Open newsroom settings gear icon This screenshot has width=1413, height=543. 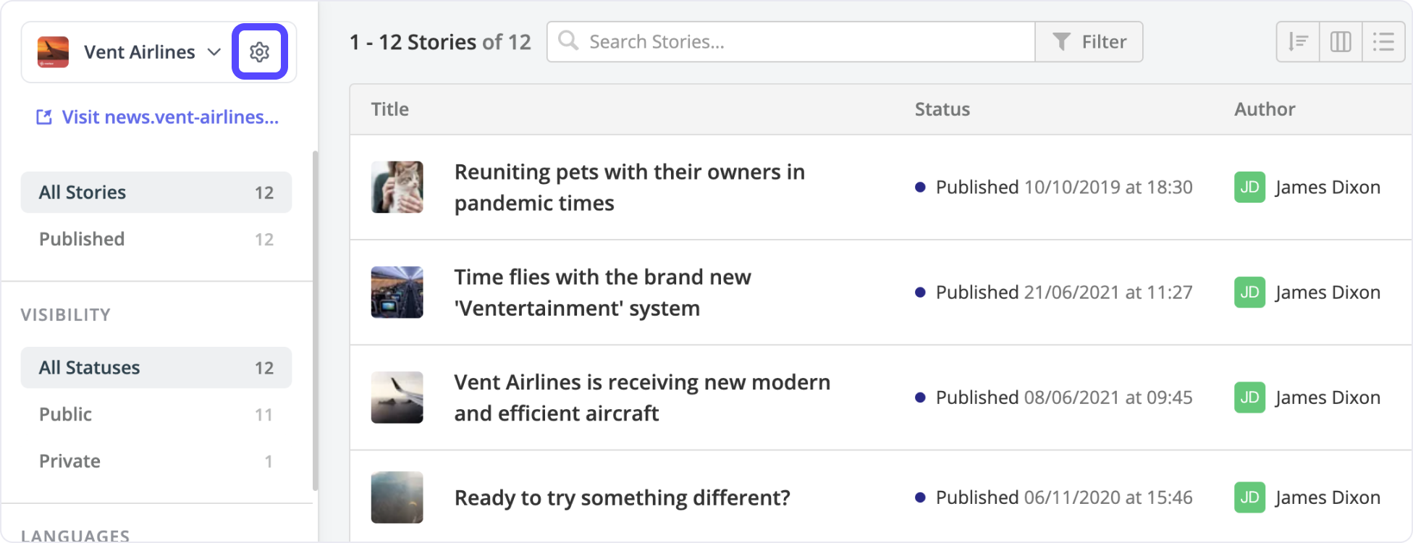click(260, 52)
